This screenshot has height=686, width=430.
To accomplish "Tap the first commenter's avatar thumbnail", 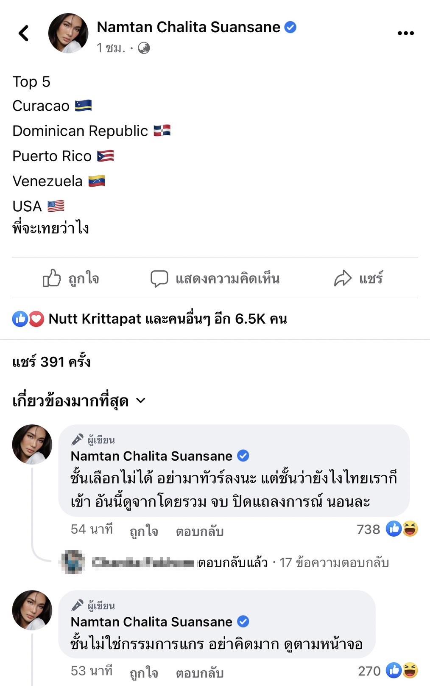I will coord(32,444).
